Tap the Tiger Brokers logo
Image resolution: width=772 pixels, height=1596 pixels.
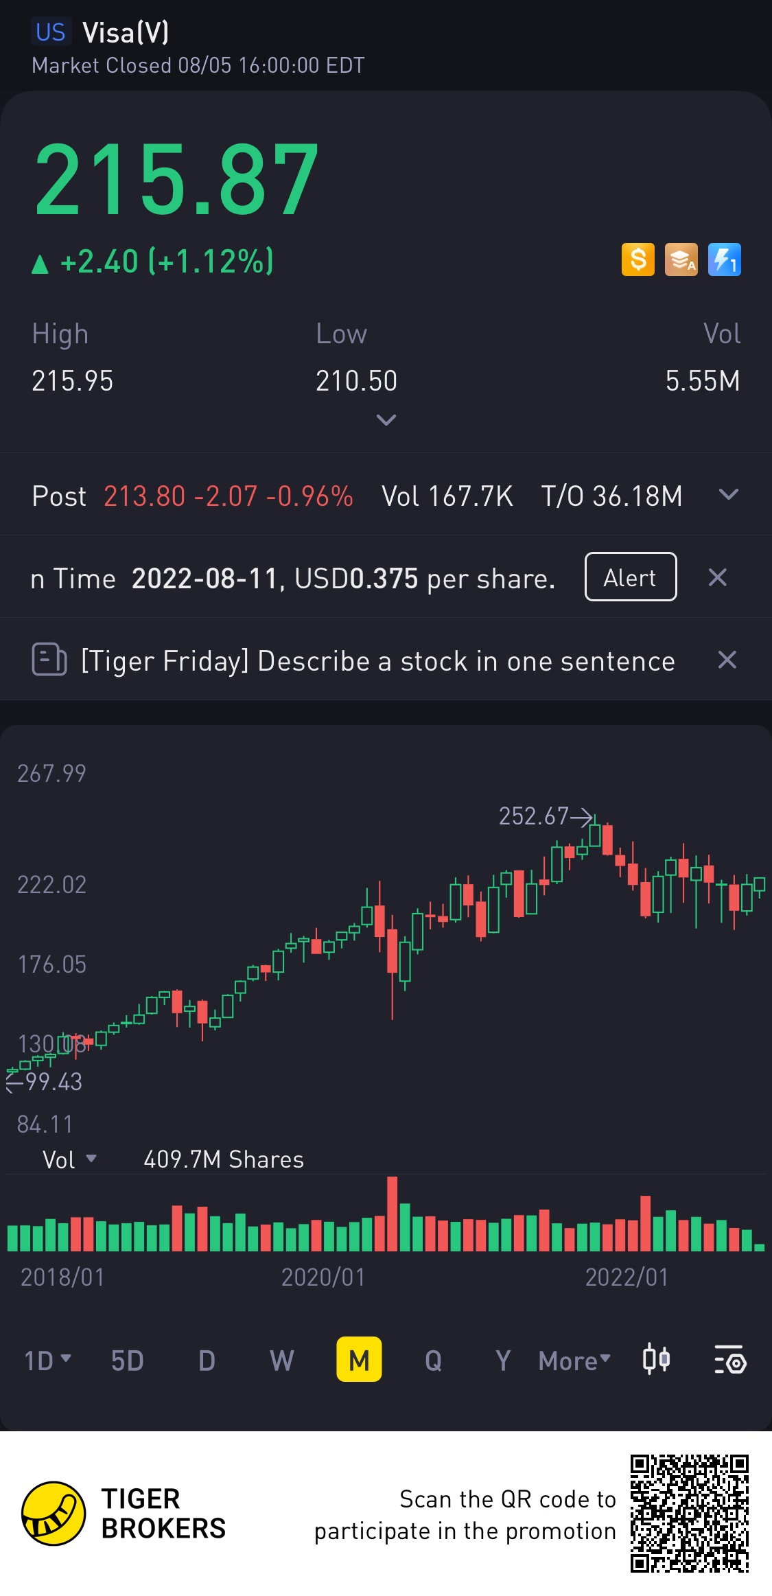tap(54, 1513)
